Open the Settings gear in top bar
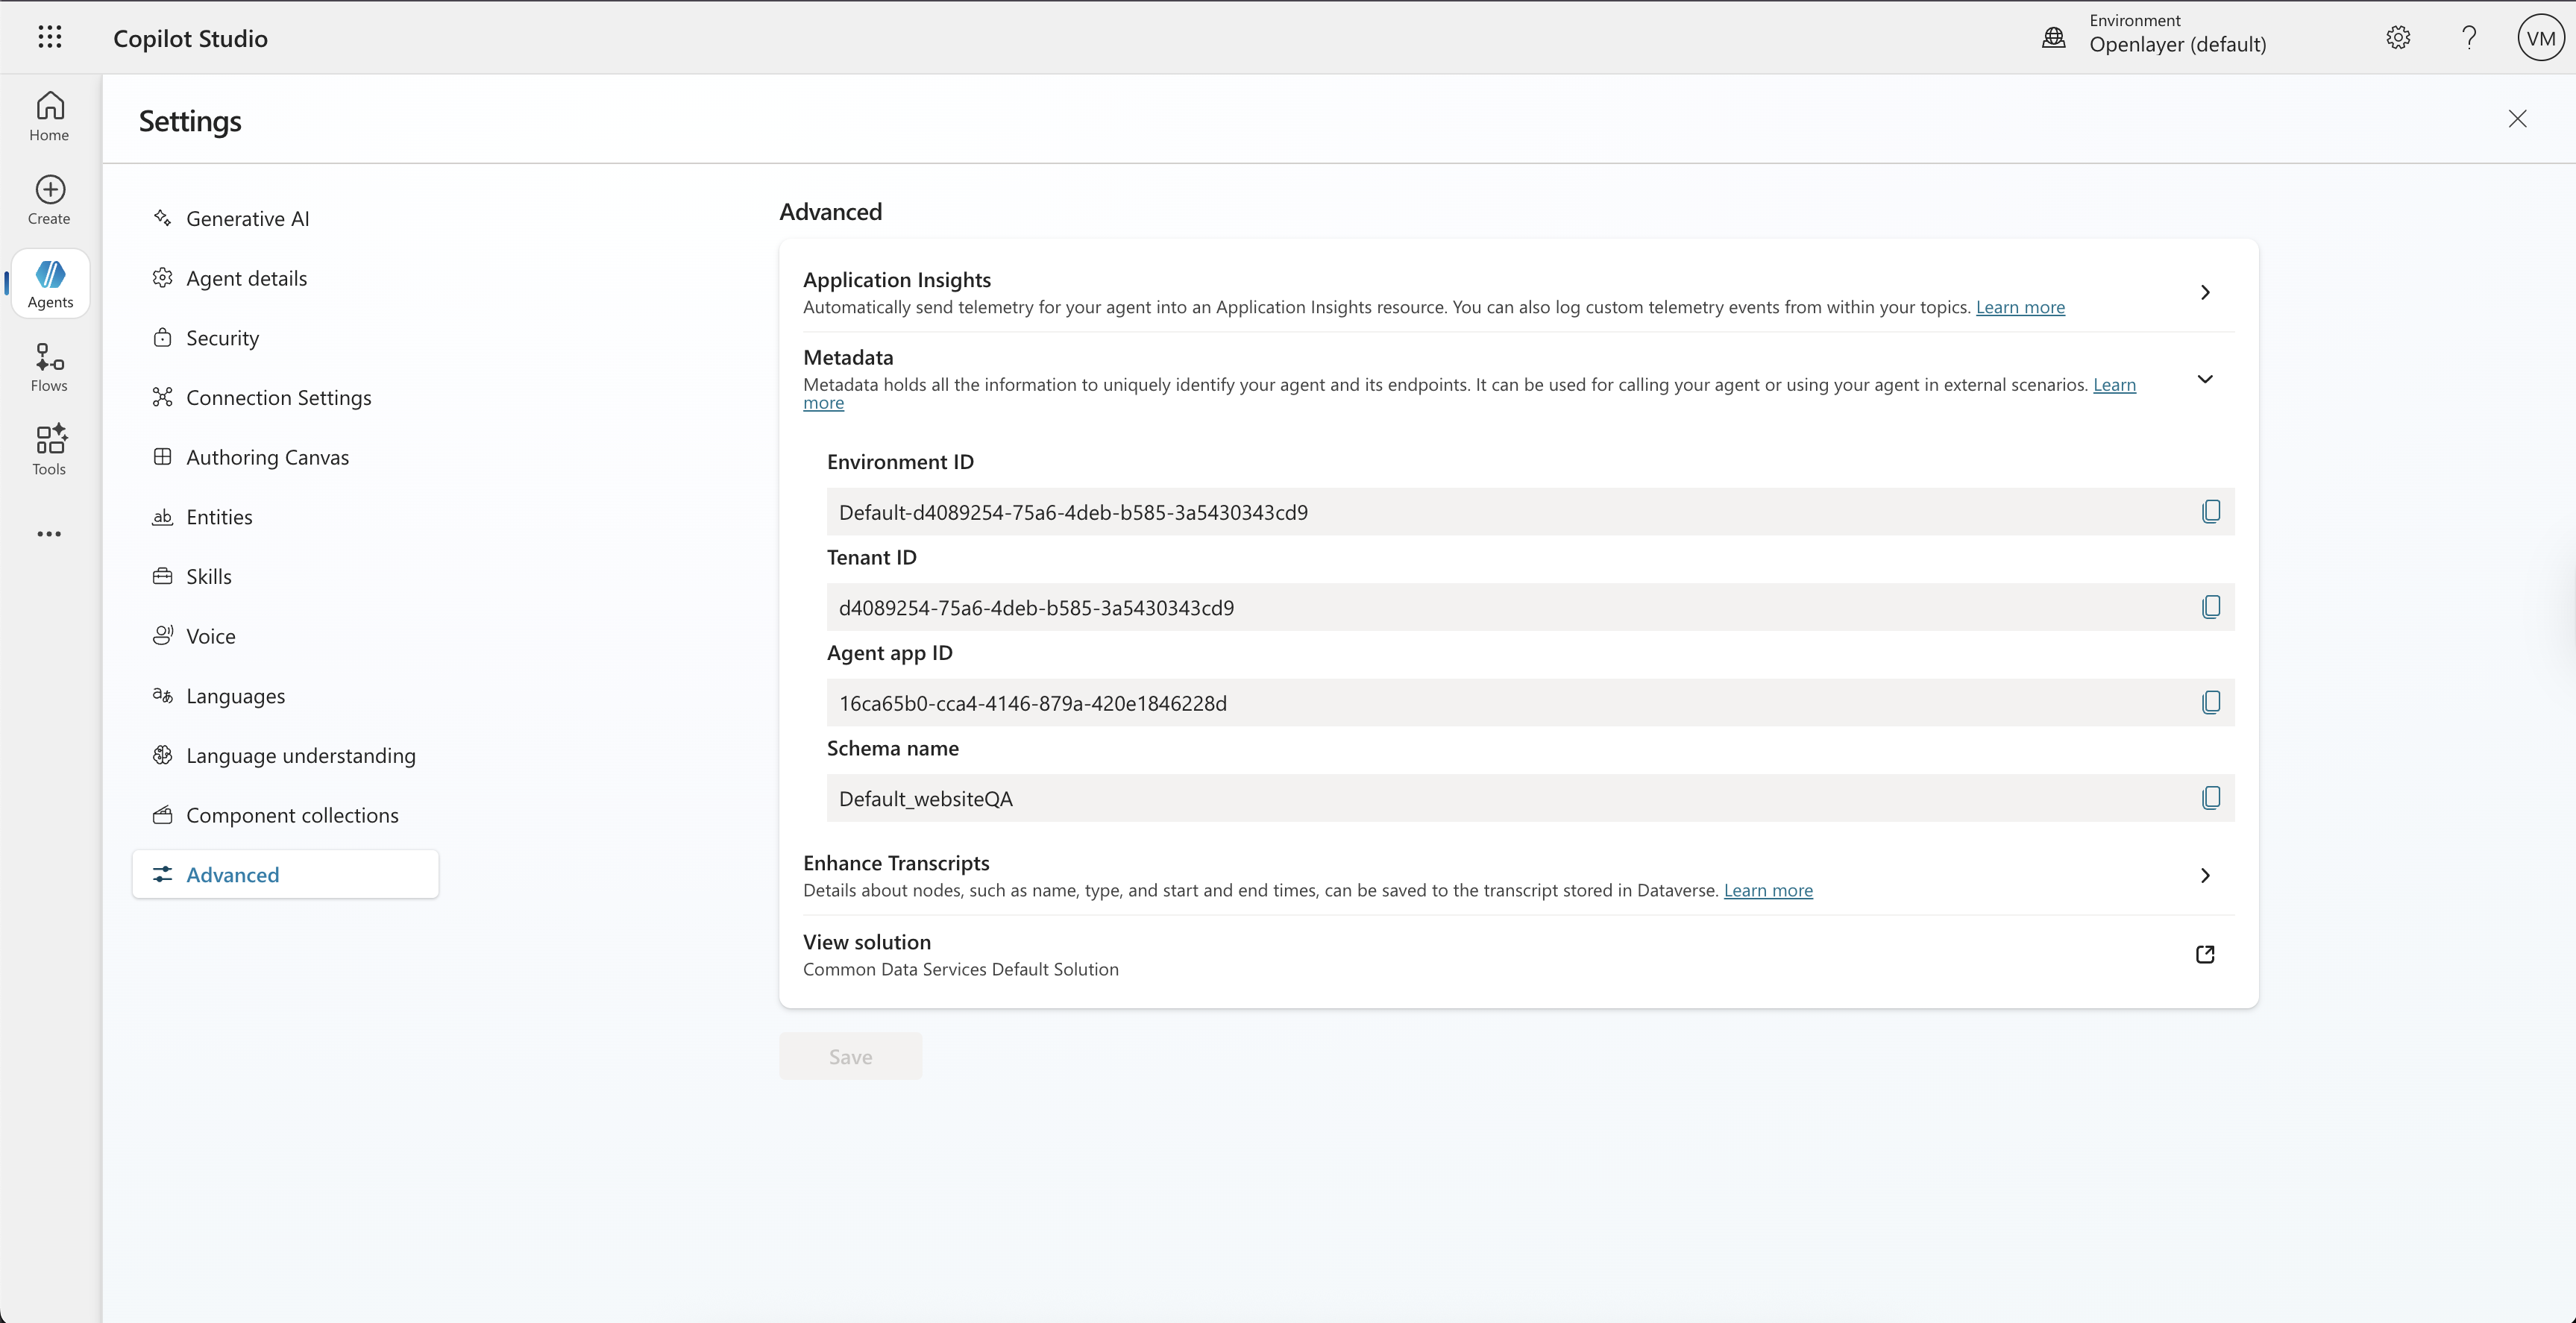 2398,37
